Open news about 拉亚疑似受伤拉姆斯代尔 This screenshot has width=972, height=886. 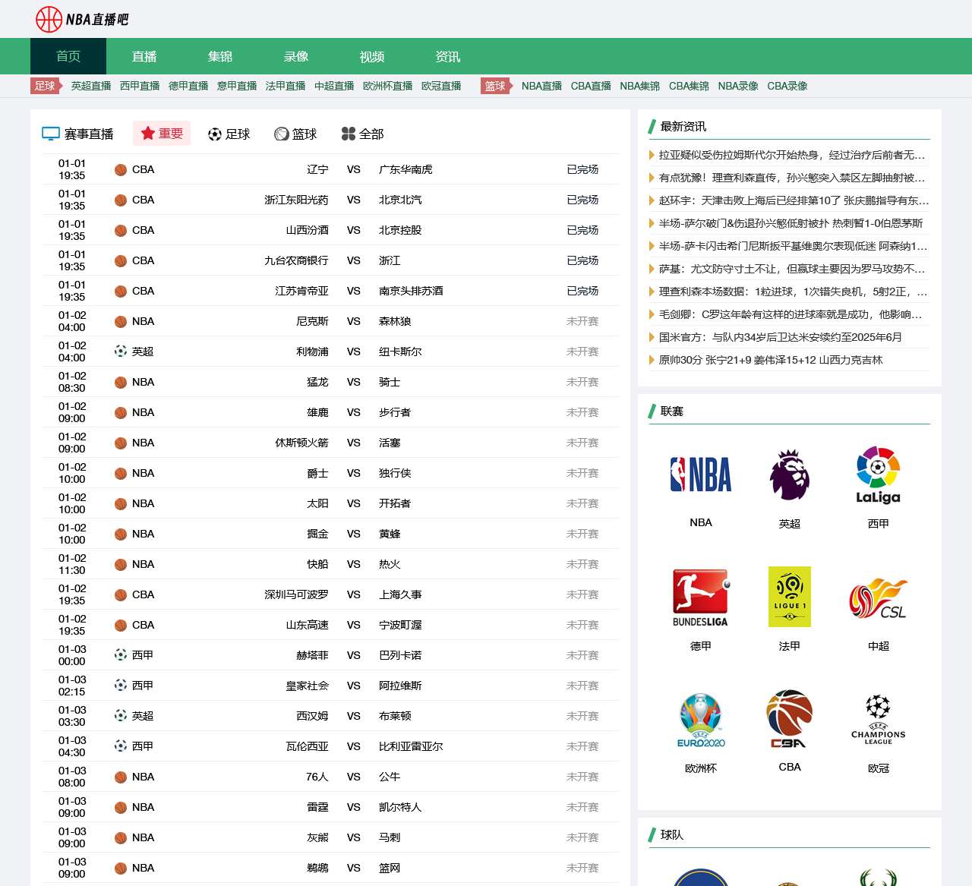coord(792,155)
